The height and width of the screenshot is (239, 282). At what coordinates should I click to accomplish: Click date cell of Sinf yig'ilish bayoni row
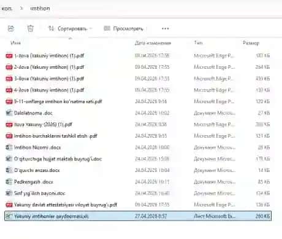pyautogui.click(x=152, y=194)
